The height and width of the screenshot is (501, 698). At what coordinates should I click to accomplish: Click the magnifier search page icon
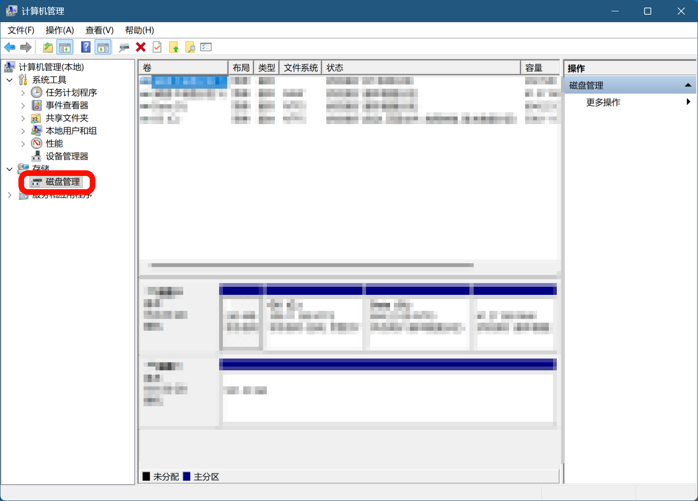pos(190,47)
